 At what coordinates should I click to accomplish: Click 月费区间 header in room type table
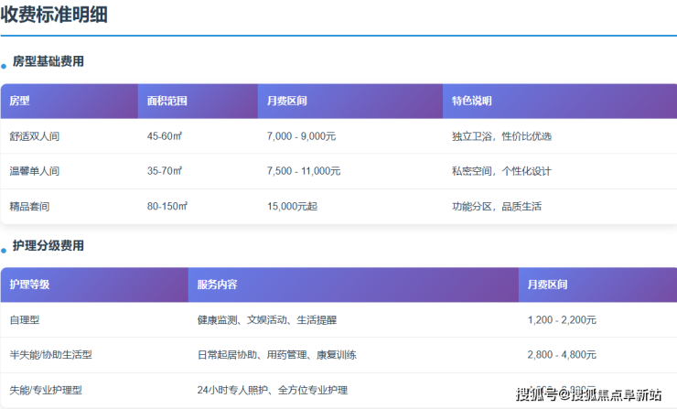pos(286,102)
